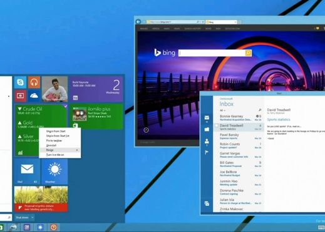The height and width of the screenshot is (232, 325).
Task: Expand Bing image info round arrow button
Action: tap(146, 130)
